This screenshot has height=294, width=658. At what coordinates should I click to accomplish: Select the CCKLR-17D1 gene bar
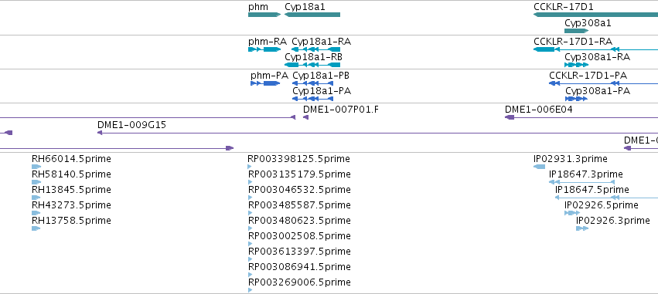[x=595, y=15]
